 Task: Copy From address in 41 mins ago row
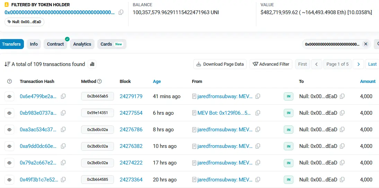[x=258, y=96]
